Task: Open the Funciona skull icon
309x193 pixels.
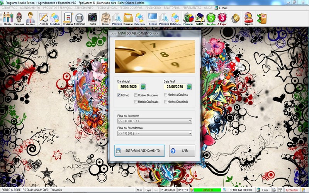Action: pyautogui.click(x=19, y=19)
